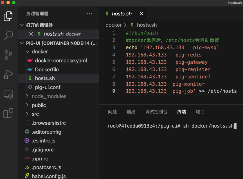Click the .gitignore git icon
The height and width of the screenshot is (179, 243).
coord(27,149)
